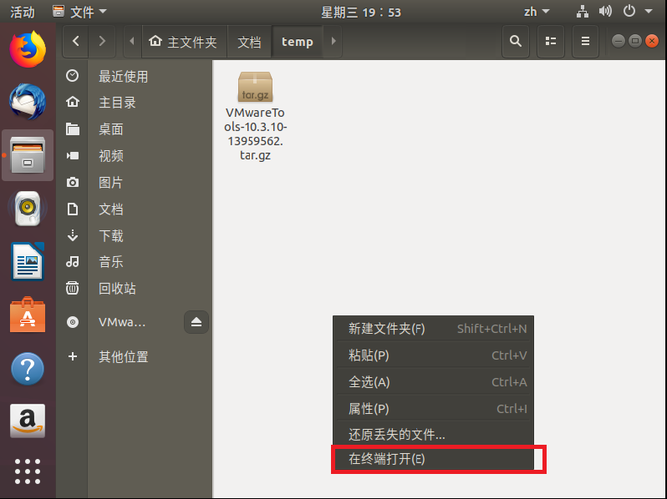This screenshot has width=667, height=499.
Task: Show applications grid in dock
Action: (28, 471)
